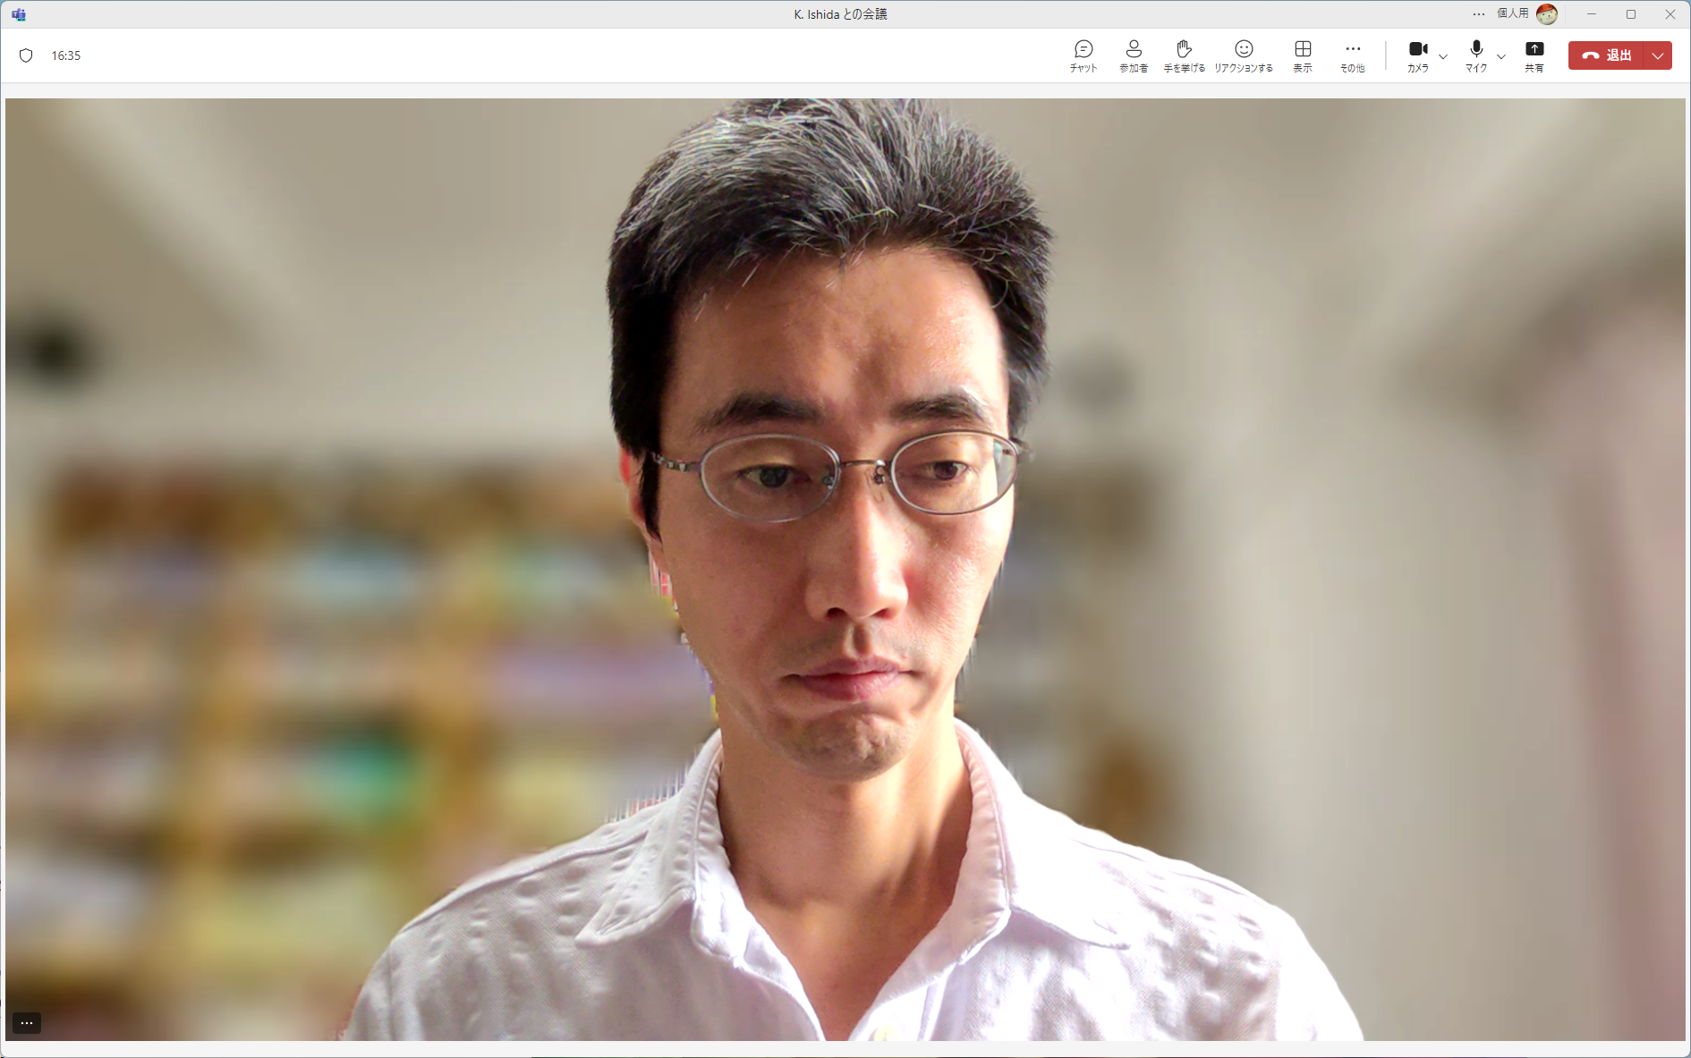1691x1058 pixels.
Task: Close the meeting window
Action: coord(1670,14)
